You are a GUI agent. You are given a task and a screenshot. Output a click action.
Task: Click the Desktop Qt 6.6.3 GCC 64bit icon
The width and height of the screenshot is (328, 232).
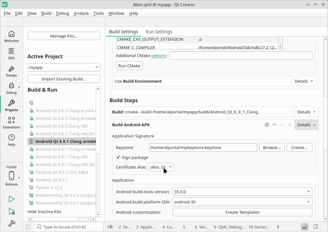pyautogui.click(x=31, y=172)
